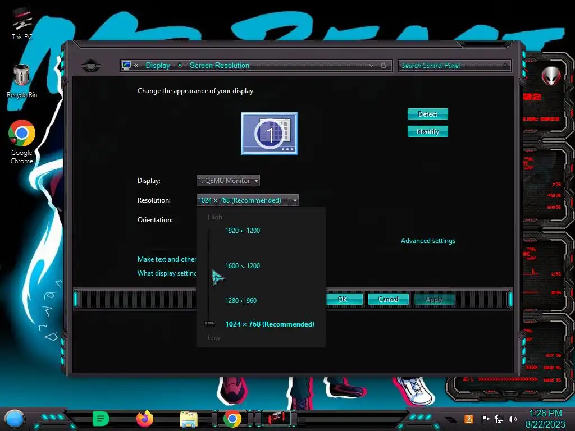The width and height of the screenshot is (575, 431).
Task: Open Advanced settings link
Action: click(428, 241)
